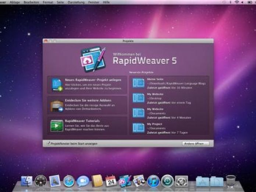Open My Website project located in ~/Desktop

pos(169,99)
